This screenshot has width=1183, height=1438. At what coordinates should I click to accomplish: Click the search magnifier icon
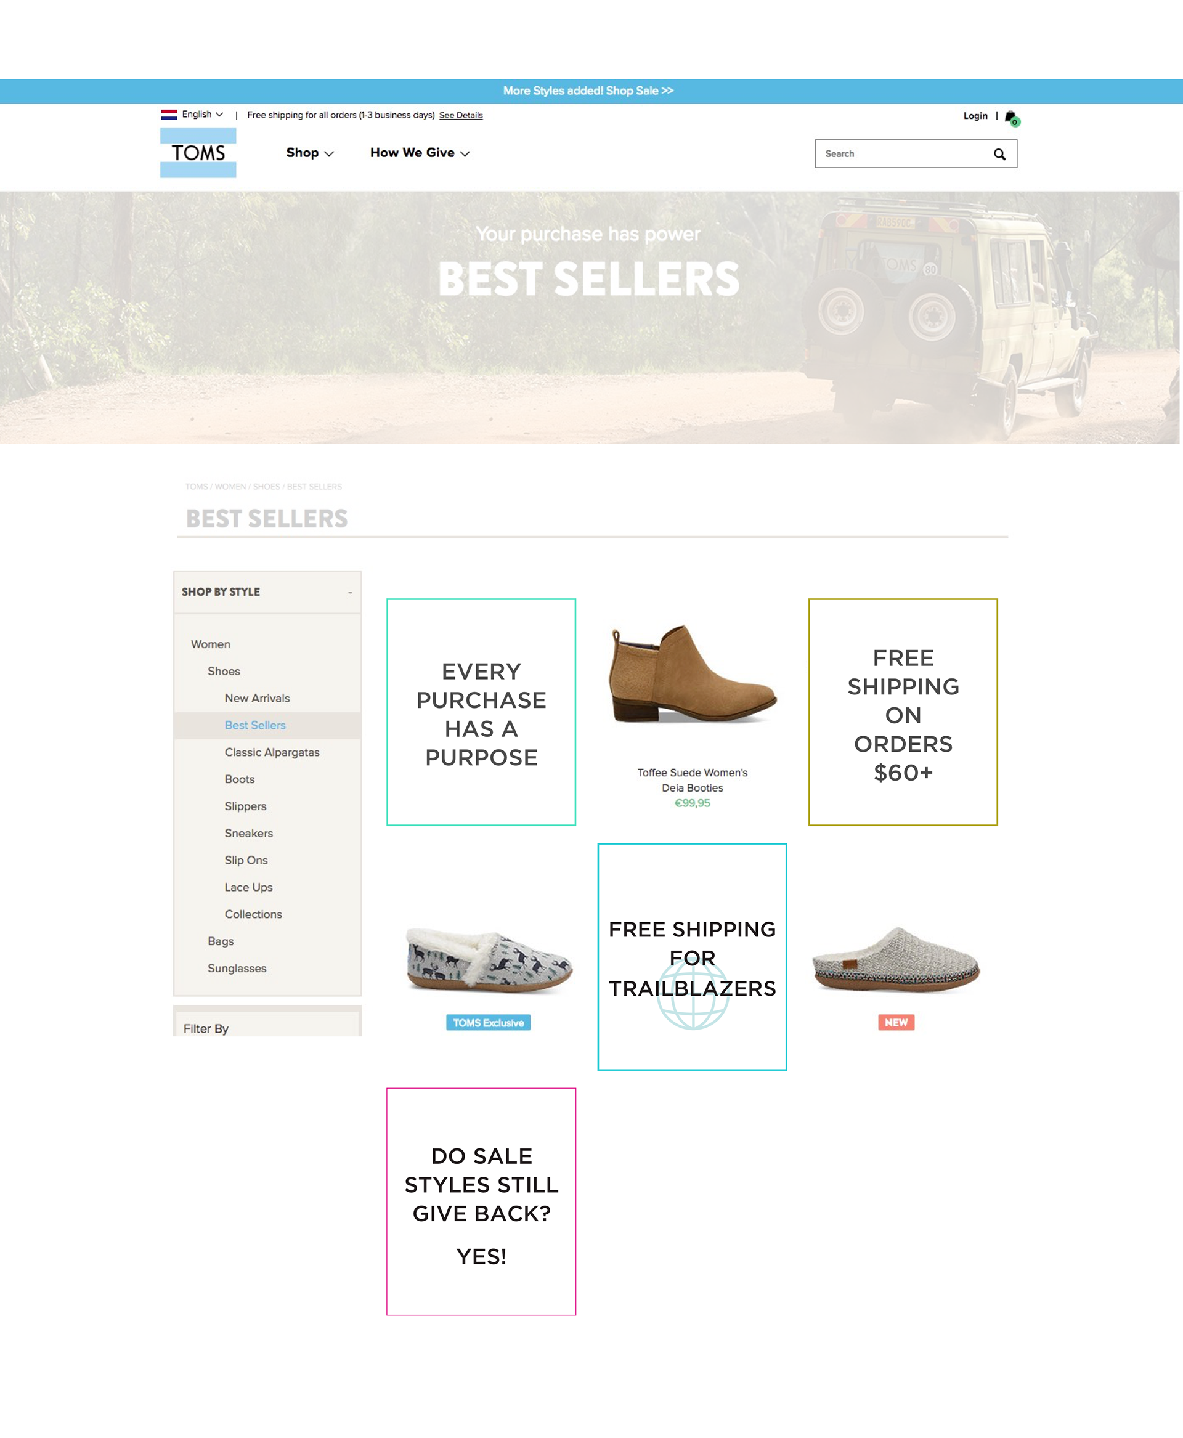point(999,154)
